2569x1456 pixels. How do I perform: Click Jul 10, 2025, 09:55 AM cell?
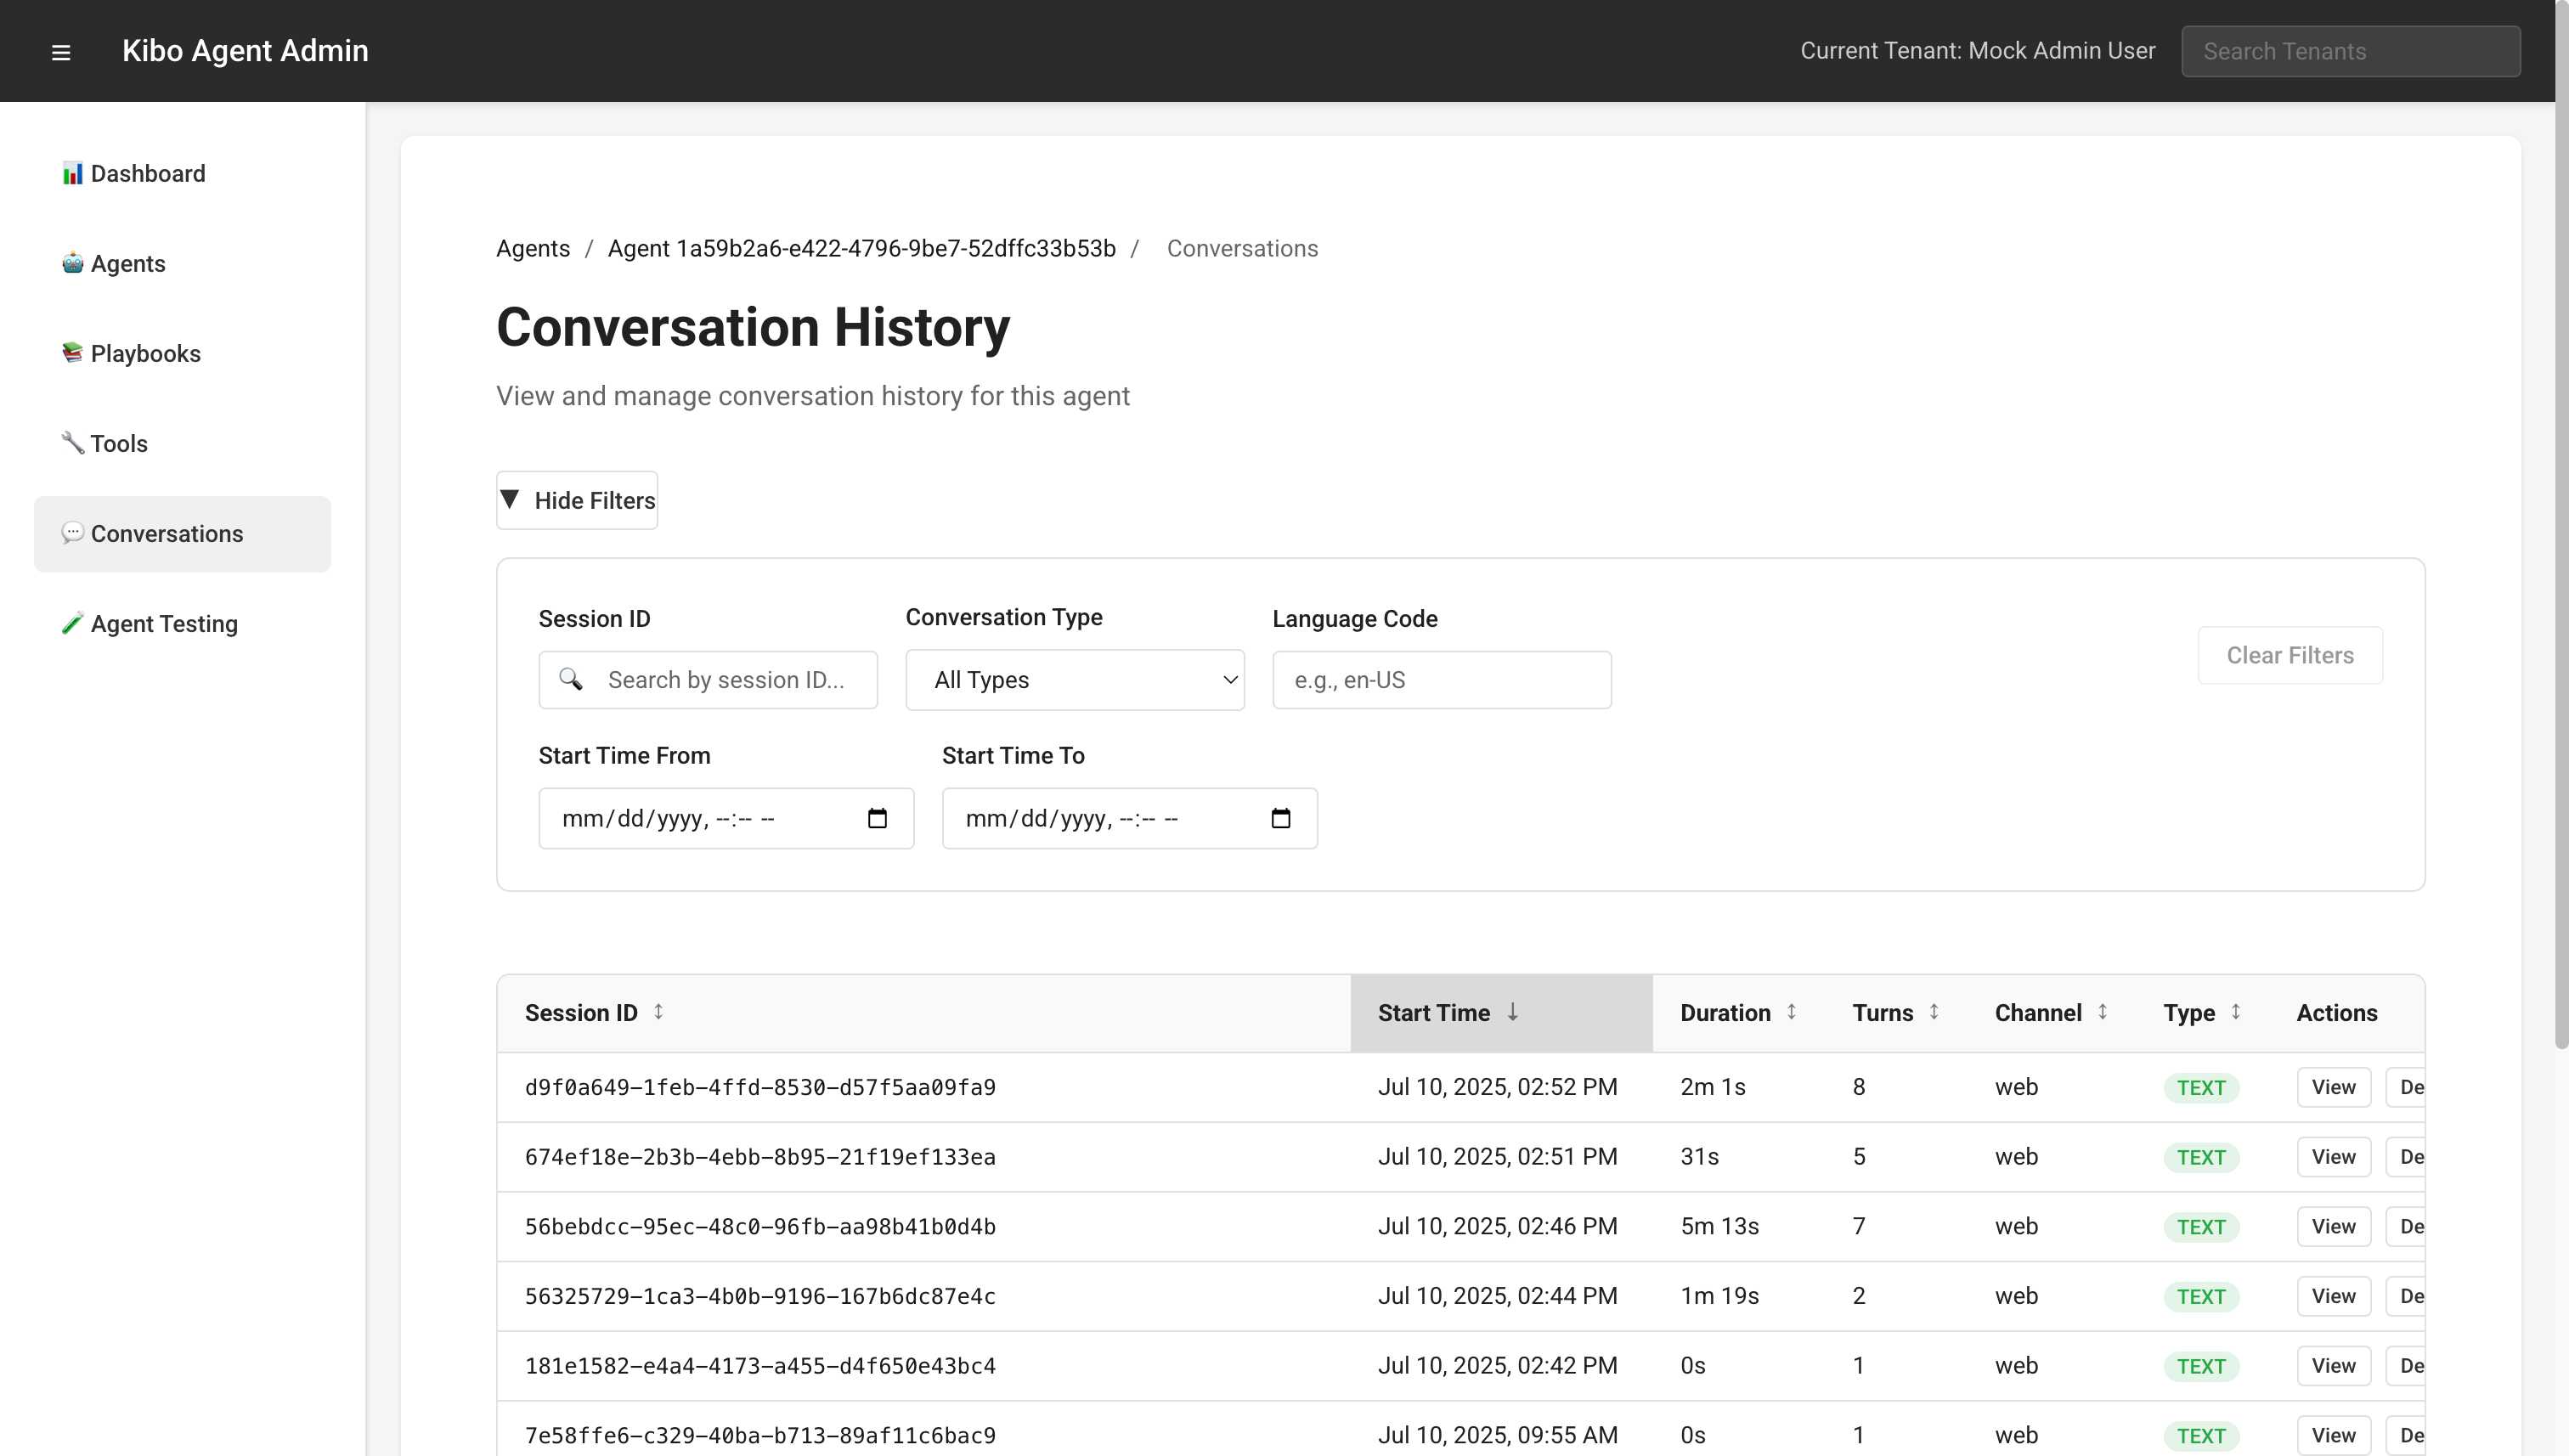point(1497,1436)
